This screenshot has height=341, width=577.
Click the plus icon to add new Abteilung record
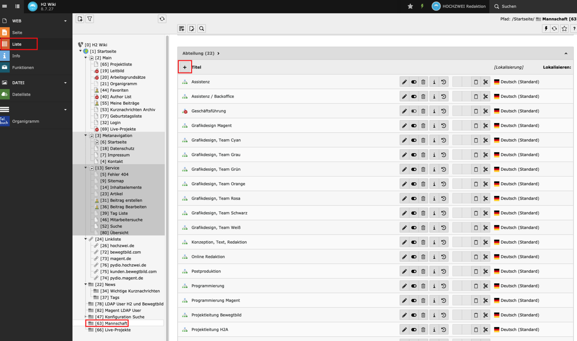point(185,67)
